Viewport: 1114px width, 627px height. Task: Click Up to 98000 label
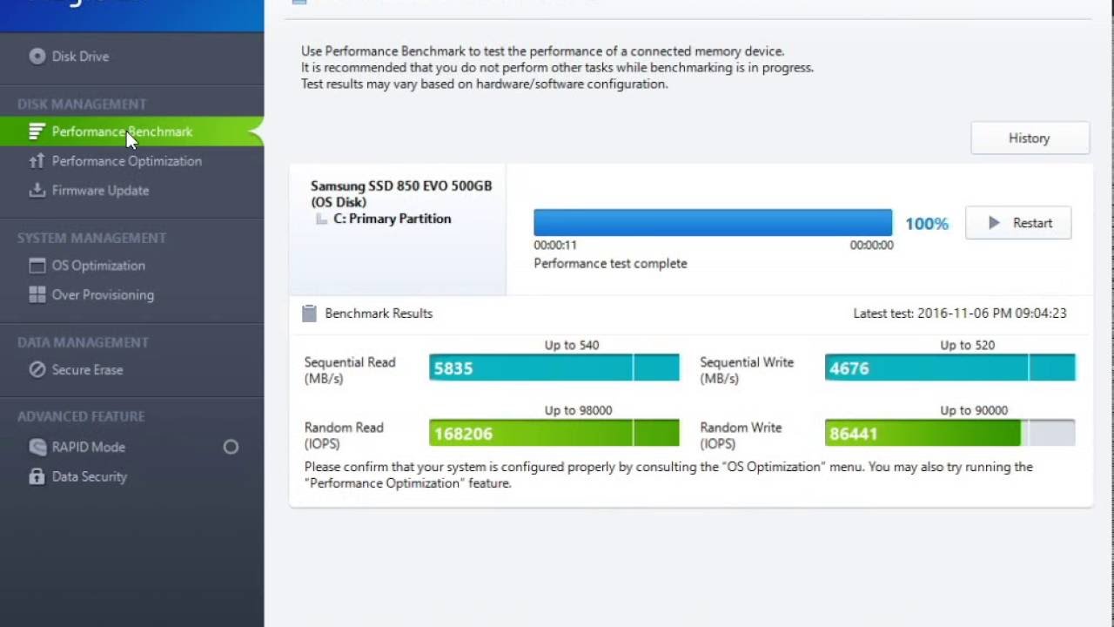(578, 410)
